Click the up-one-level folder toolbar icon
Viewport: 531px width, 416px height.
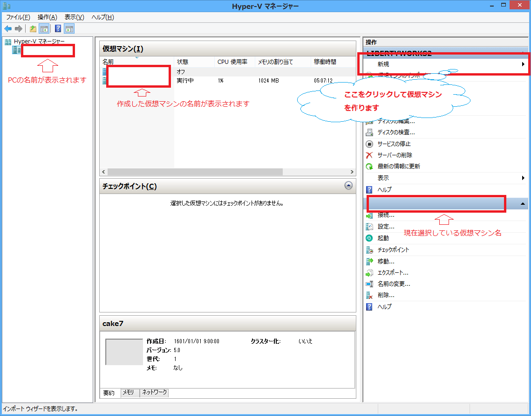click(33, 29)
